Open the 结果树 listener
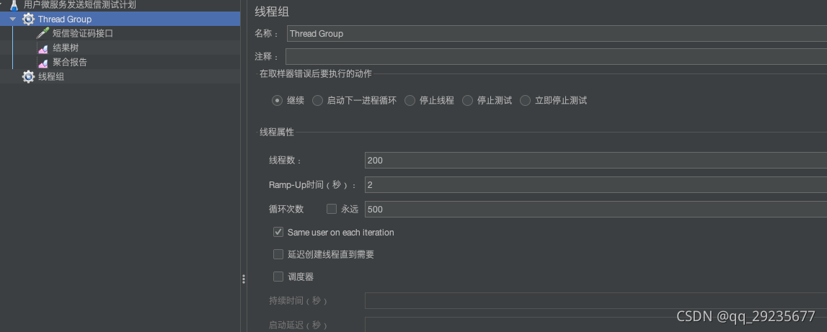This screenshot has width=827, height=332. point(66,48)
